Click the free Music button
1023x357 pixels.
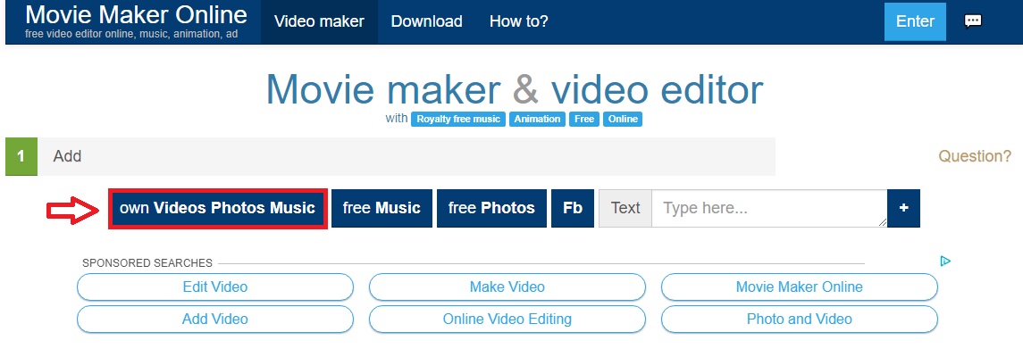pos(382,209)
